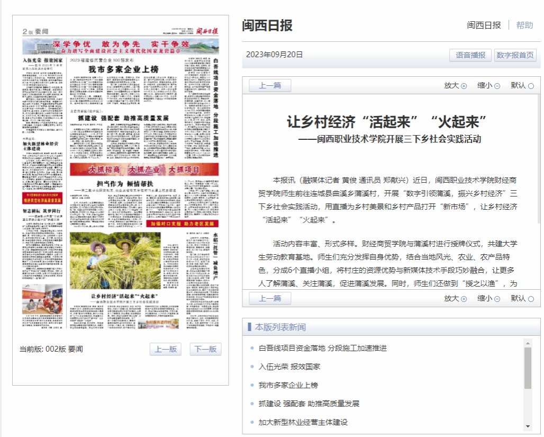The height and width of the screenshot is (437, 544).
Task: Click the top 缩小 zoom-out minus icon
Action: (497, 86)
